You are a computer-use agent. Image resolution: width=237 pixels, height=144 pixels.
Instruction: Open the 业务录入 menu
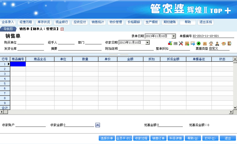[8, 22]
